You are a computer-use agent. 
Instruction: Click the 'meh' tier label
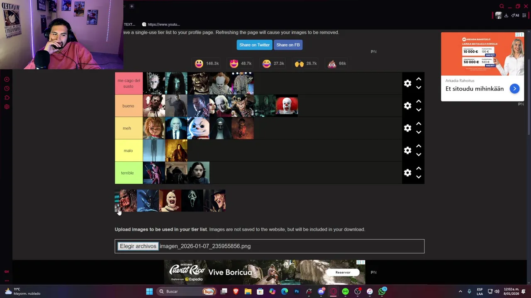[x=129, y=128]
